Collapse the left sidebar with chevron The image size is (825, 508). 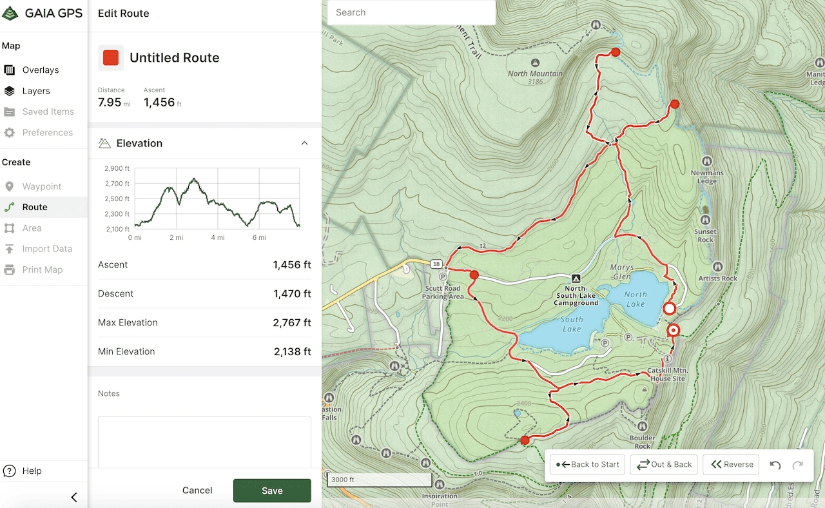pyautogui.click(x=74, y=497)
